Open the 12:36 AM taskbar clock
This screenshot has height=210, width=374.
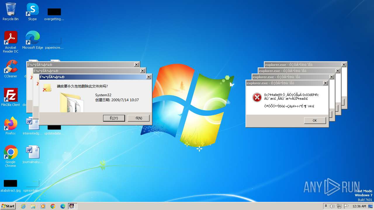coord(359,206)
